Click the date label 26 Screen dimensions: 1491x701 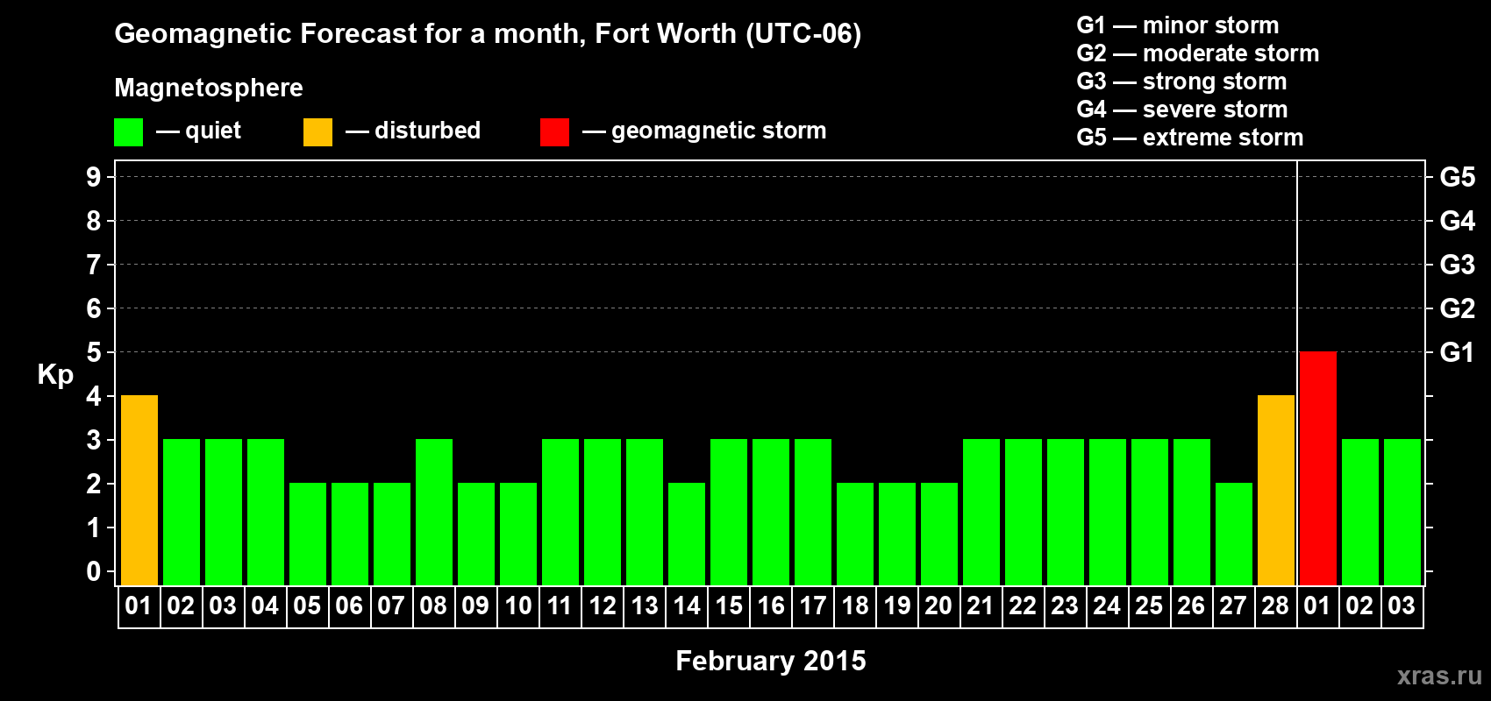(x=1191, y=606)
